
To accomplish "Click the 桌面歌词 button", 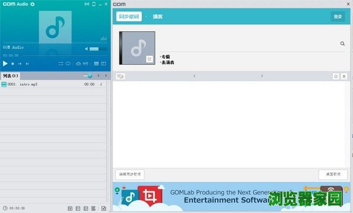I will [333, 174].
